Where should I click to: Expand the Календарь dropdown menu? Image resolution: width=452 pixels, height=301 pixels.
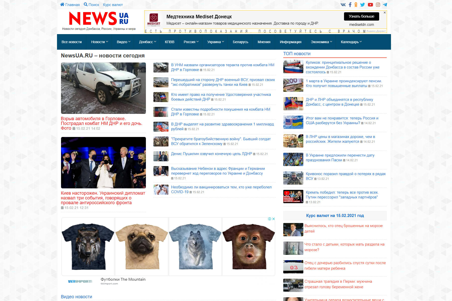pyautogui.click(x=351, y=42)
